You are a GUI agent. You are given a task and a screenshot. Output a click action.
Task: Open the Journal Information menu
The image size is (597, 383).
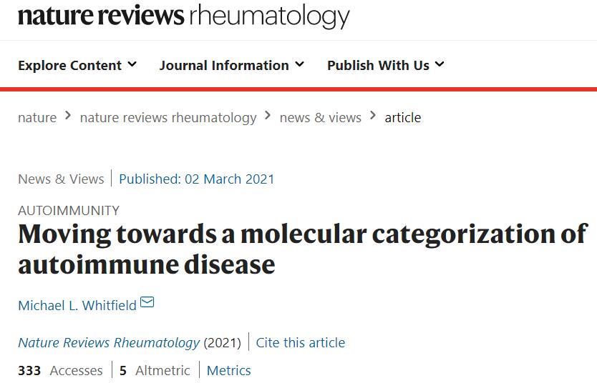(231, 65)
